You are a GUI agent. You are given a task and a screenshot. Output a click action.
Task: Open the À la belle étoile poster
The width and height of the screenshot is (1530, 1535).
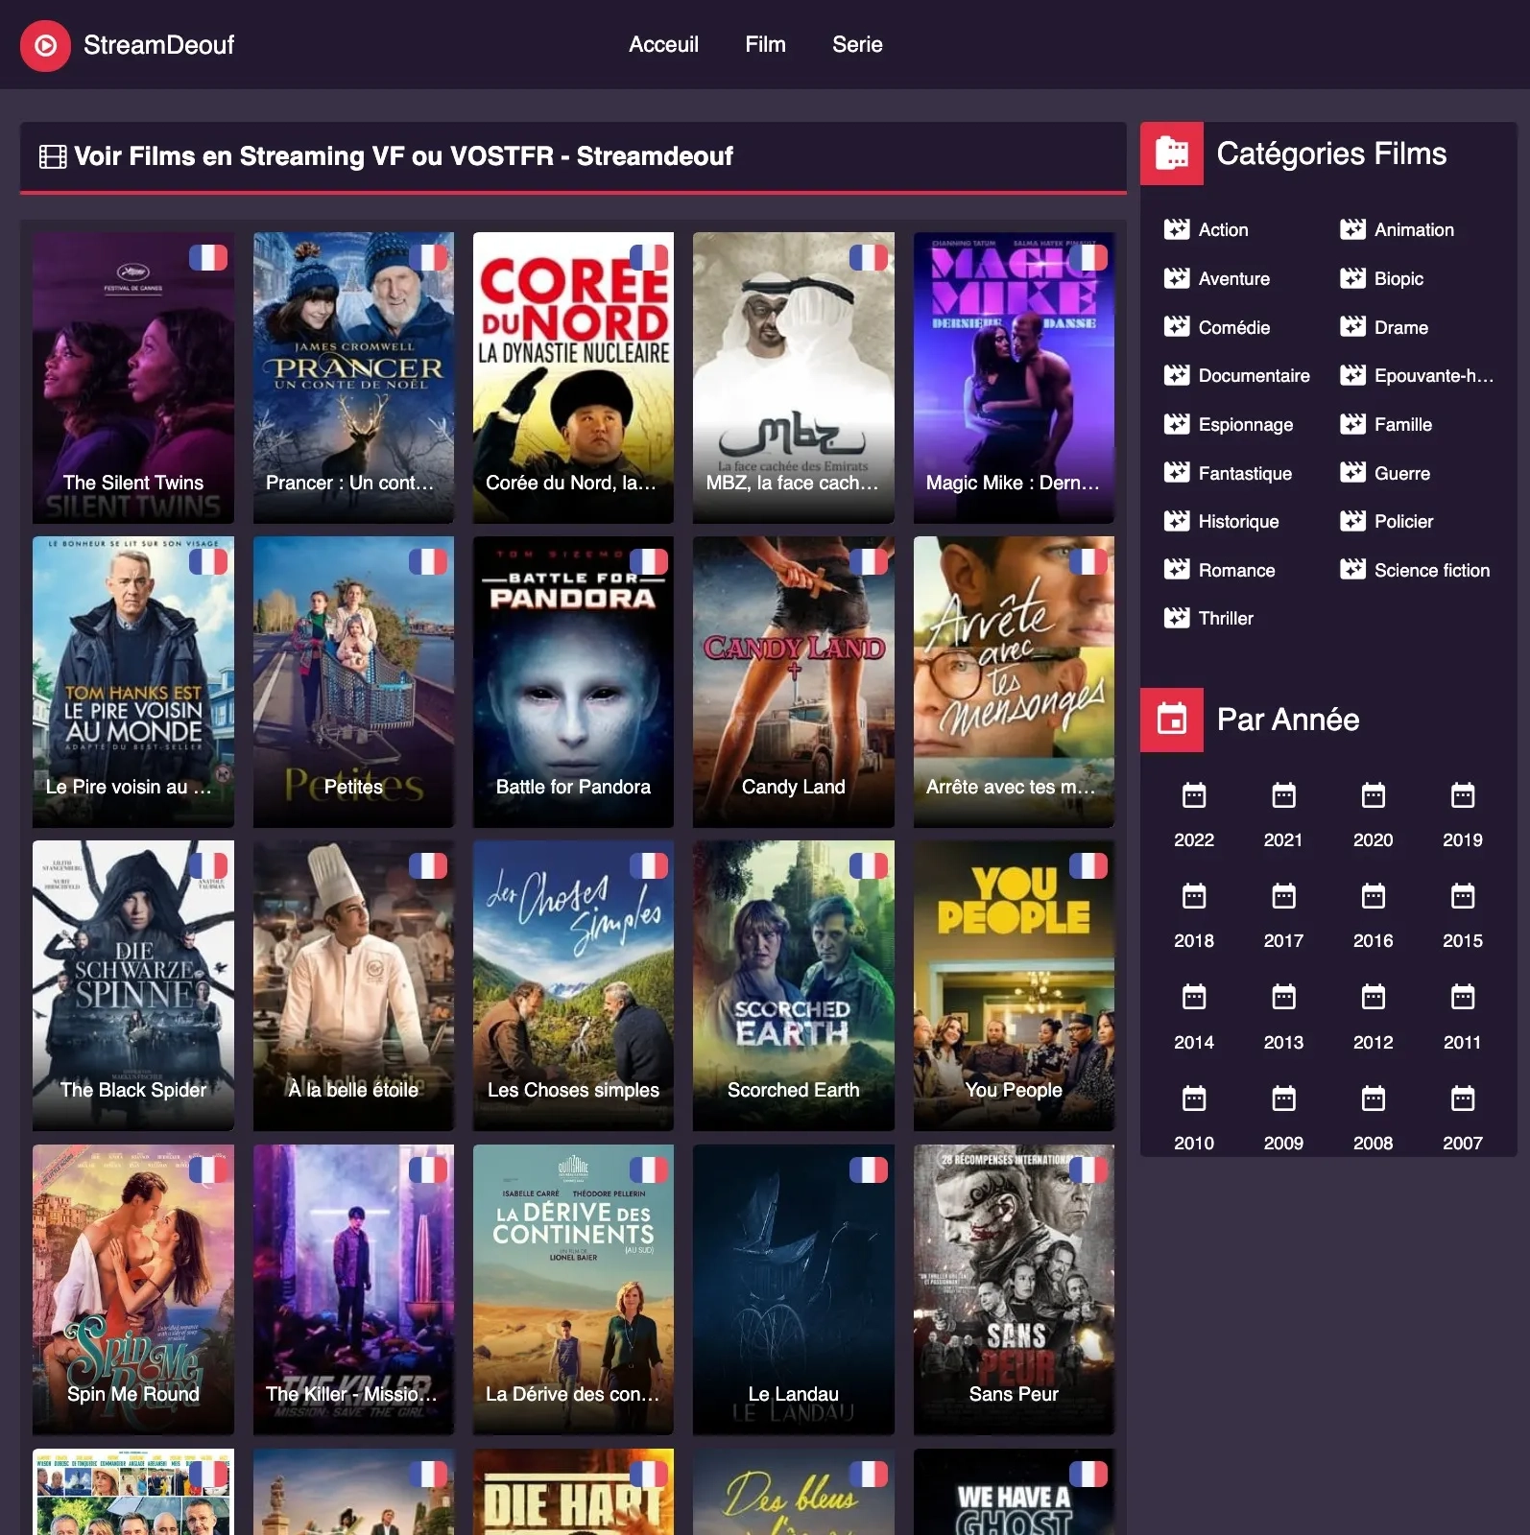coord(353,985)
